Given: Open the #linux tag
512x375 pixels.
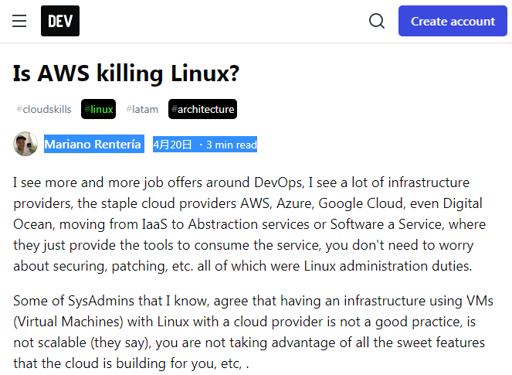Looking at the screenshot, I should click(x=99, y=109).
